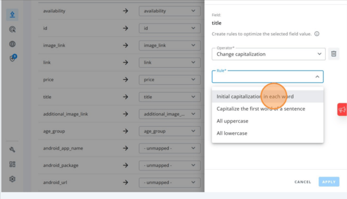Choose All lowercase rule
Image resolution: width=347 pixels, height=199 pixels.
click(268, 133)
